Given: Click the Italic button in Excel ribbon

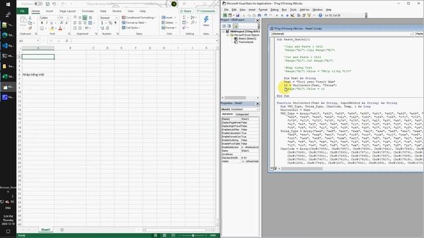Looking at the screenshot, I should click(x=46, y=23).
